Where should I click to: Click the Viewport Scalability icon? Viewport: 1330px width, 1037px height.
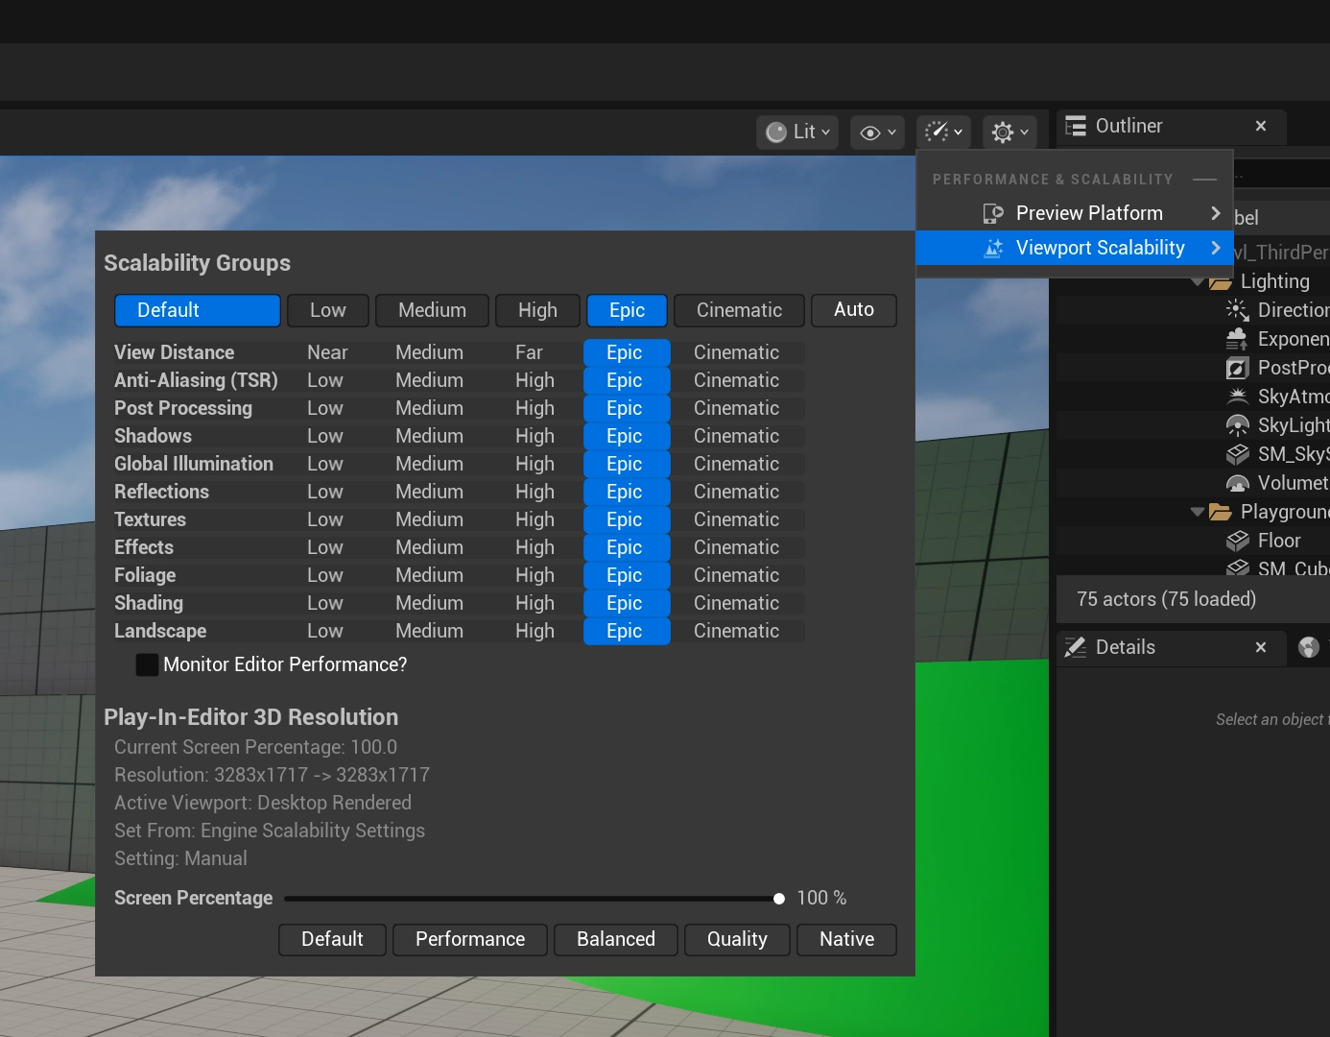993,248
